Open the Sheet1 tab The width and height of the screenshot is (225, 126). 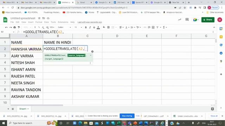tap(24, 109)
